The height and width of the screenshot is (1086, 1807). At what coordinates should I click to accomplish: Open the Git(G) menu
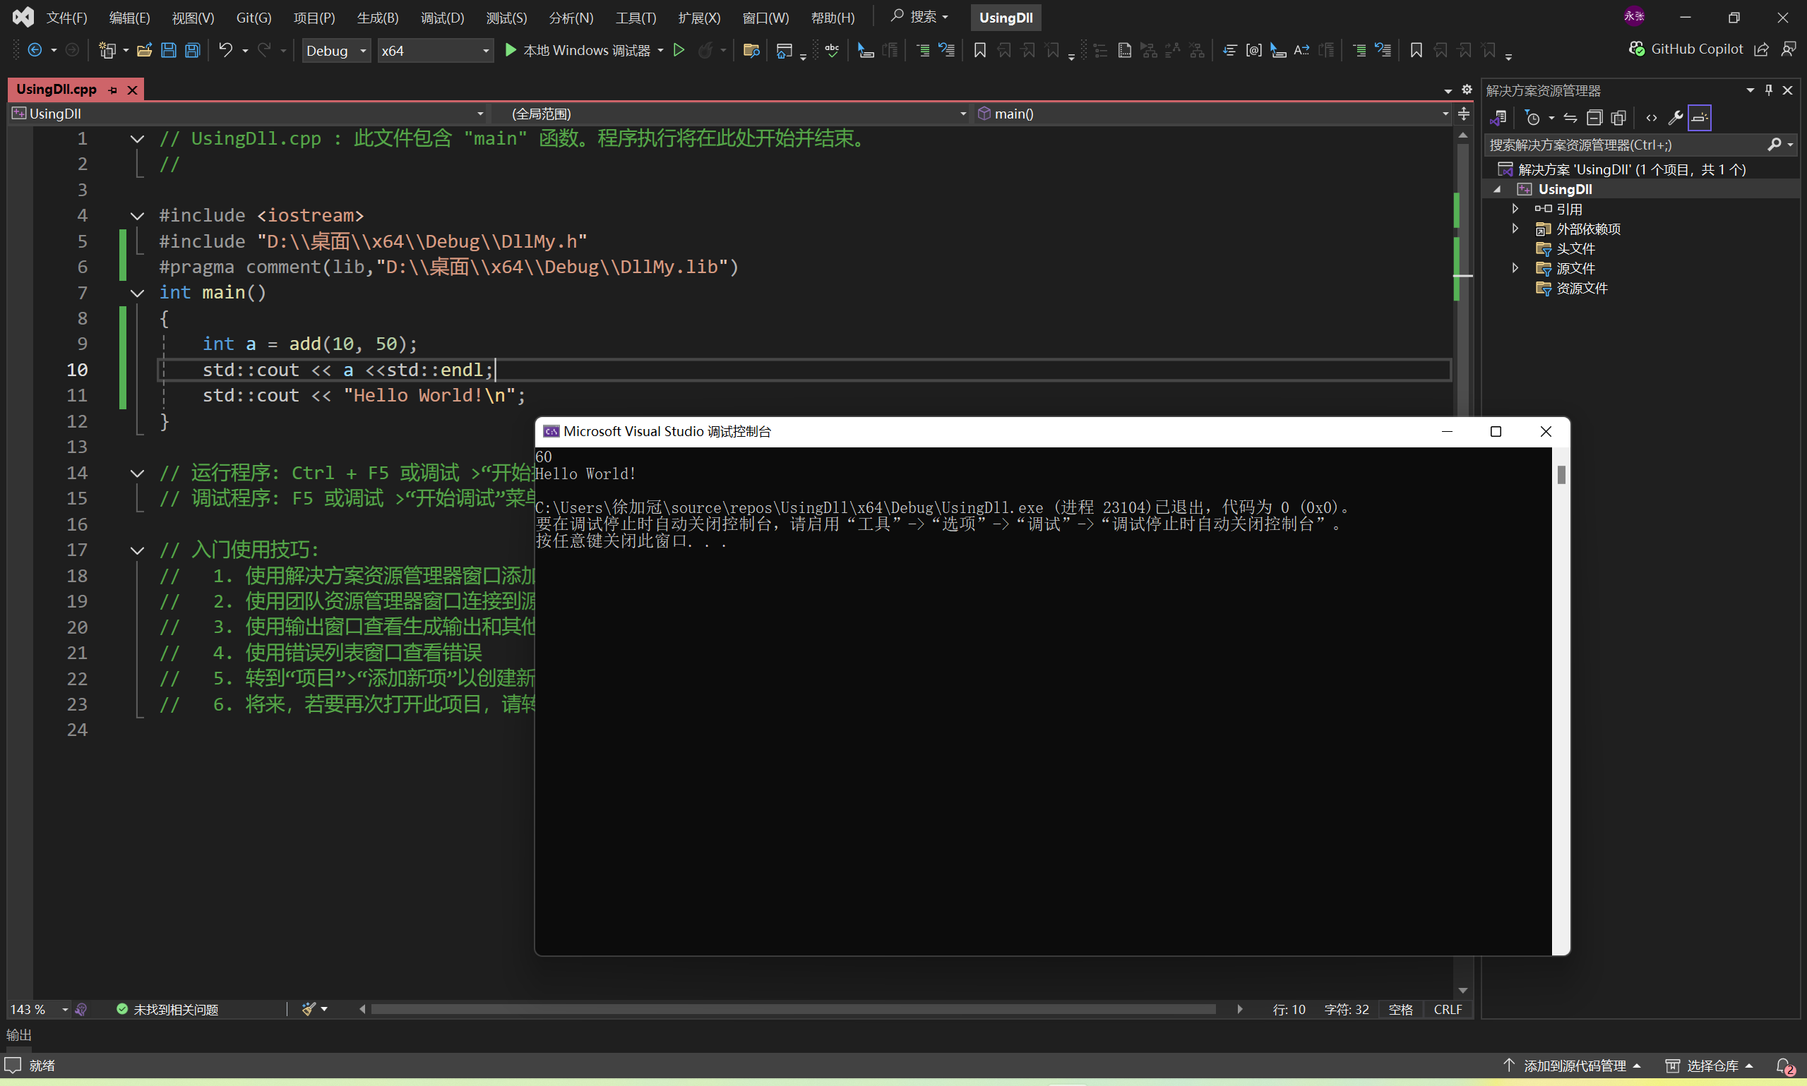coord(254,18)
